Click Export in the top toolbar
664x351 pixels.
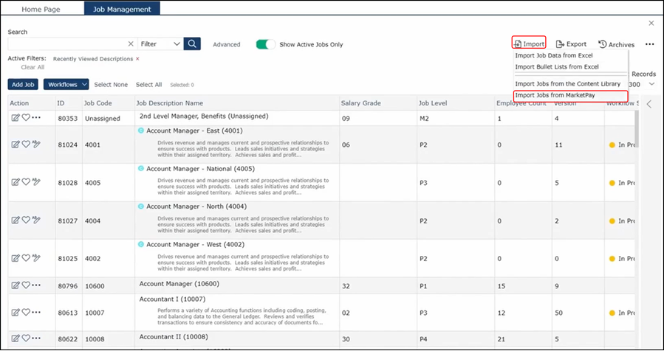571,44
